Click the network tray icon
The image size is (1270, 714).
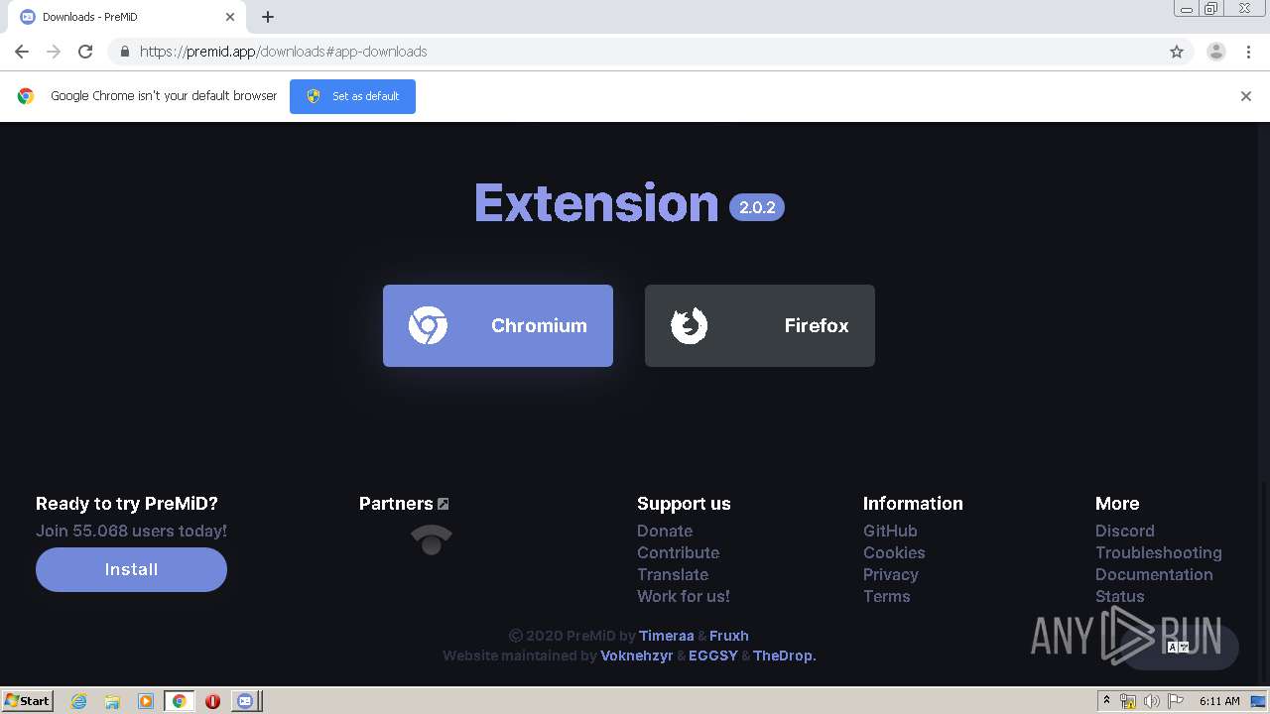click(x=1128, y=701)
